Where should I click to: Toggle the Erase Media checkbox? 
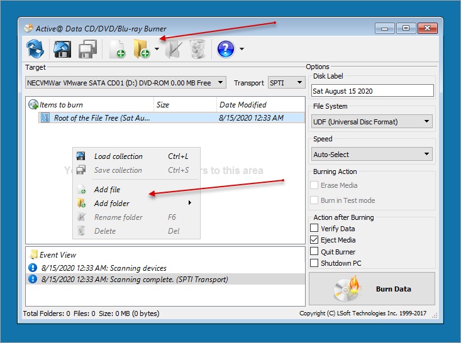(x=314, y=185)
